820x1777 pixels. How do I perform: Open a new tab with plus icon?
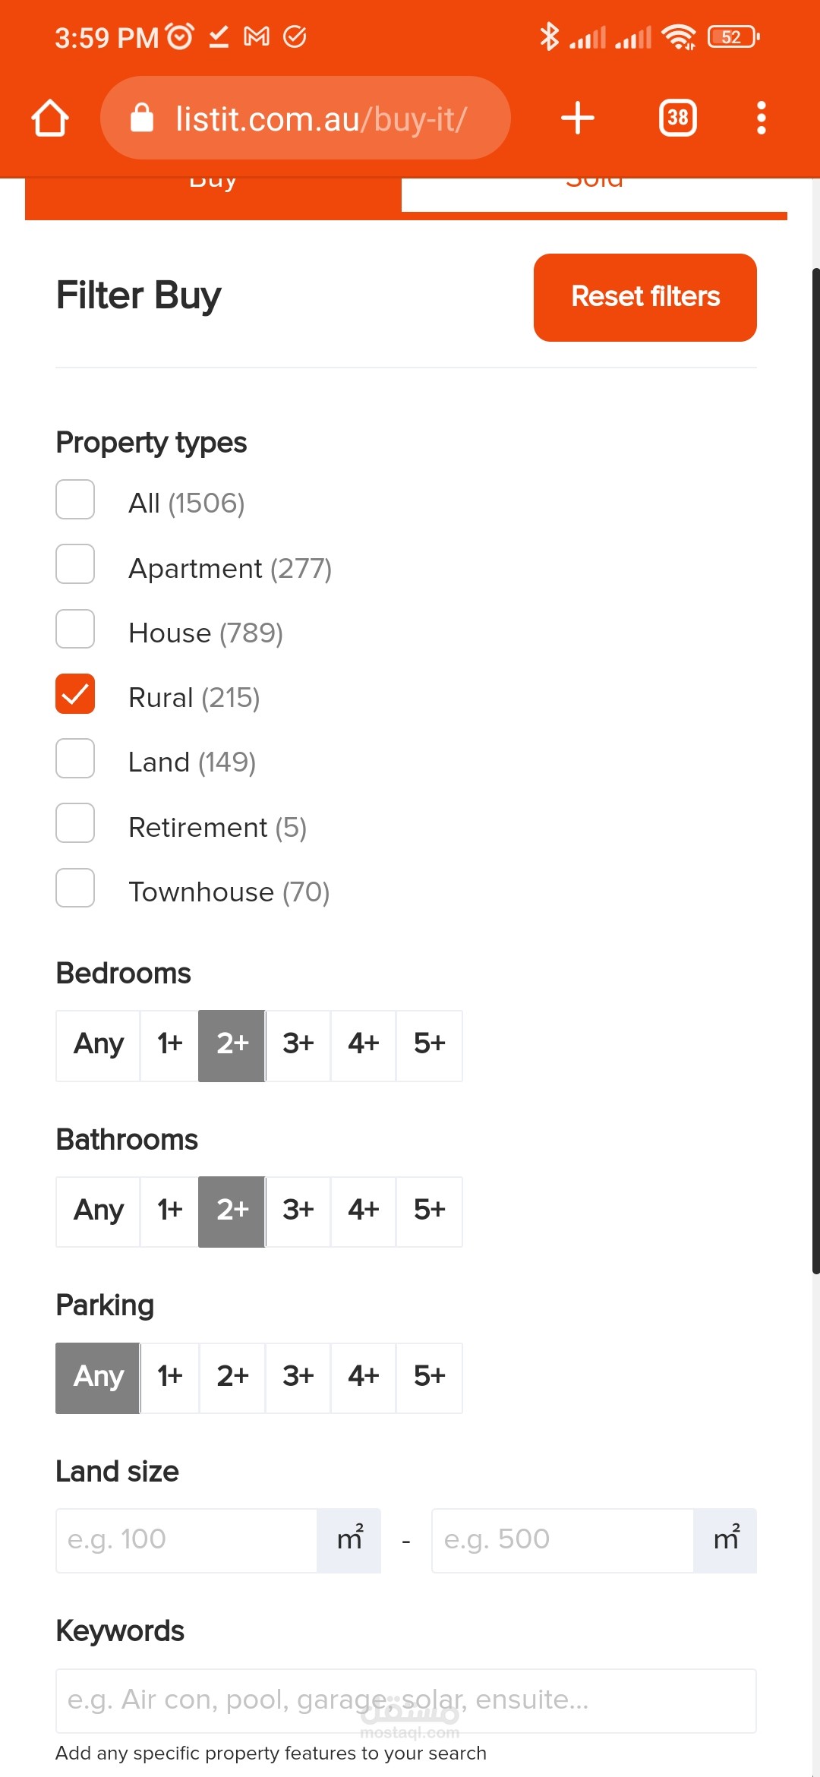pos(577,118)
